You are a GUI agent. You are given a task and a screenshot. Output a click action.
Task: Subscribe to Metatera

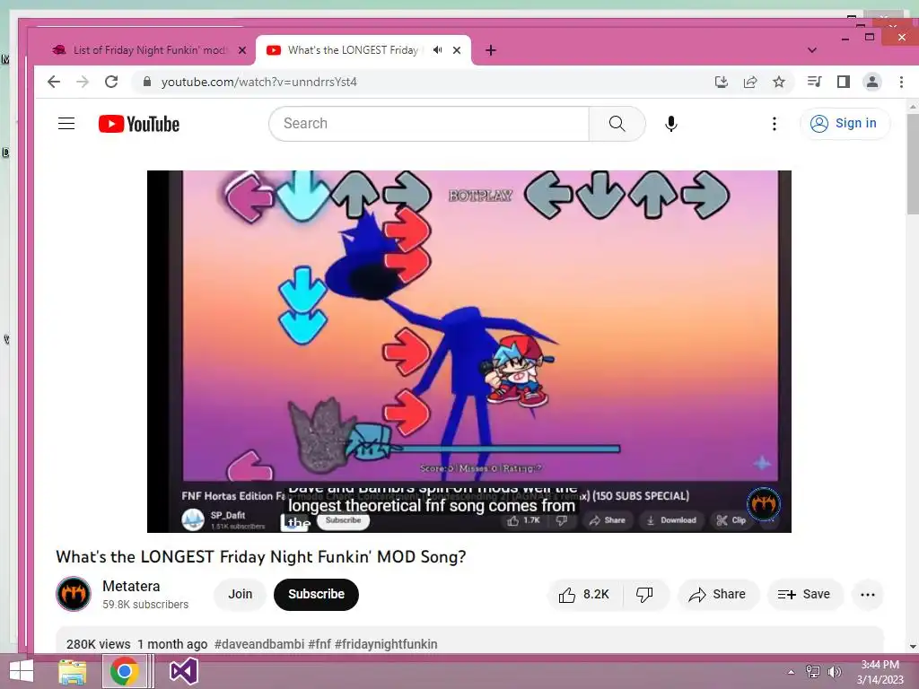click(x=316, y=594)
